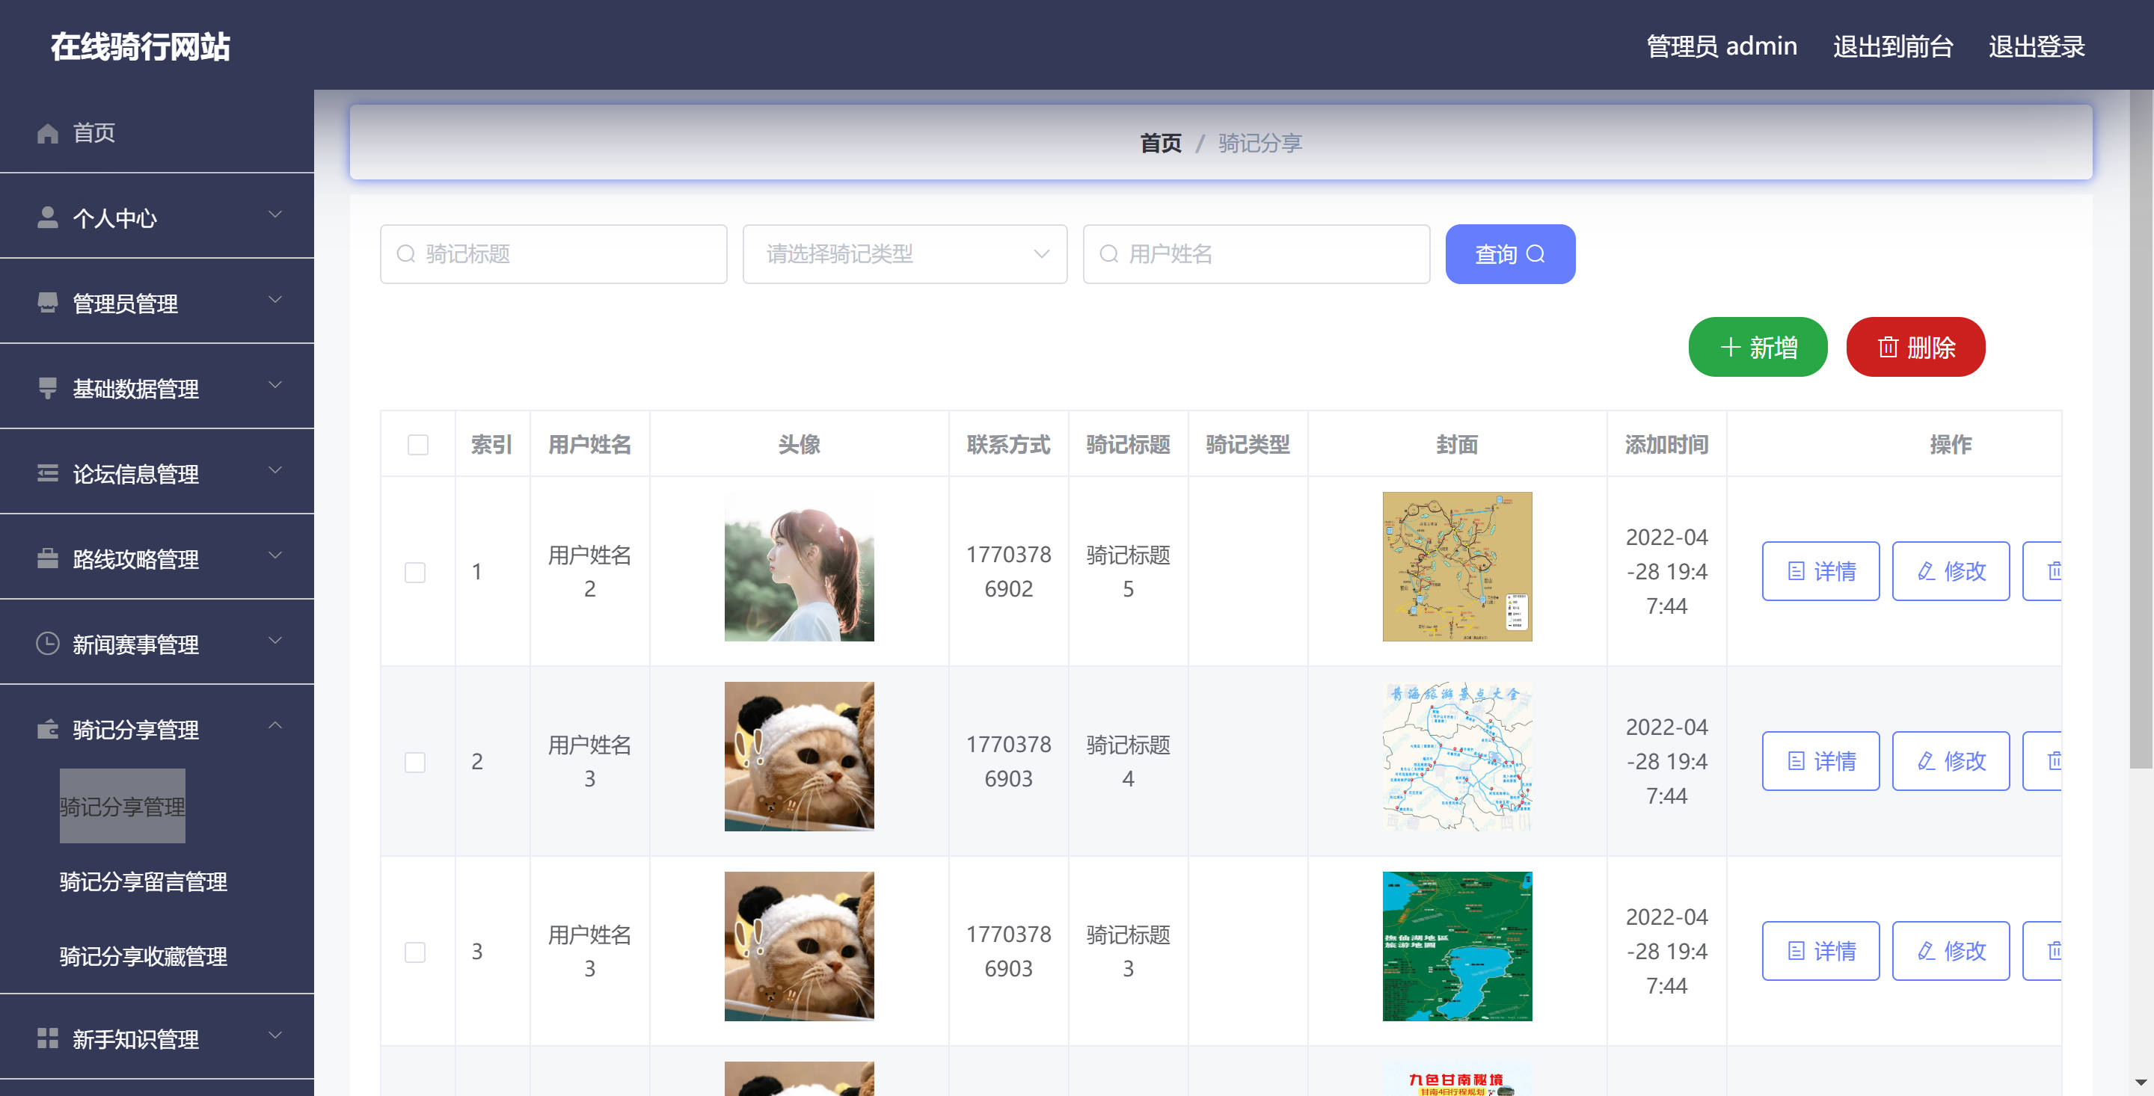Expand the 新手知识管理 menu chevron
This screenshot has height=1096, width=2154.
[275, 1035]
